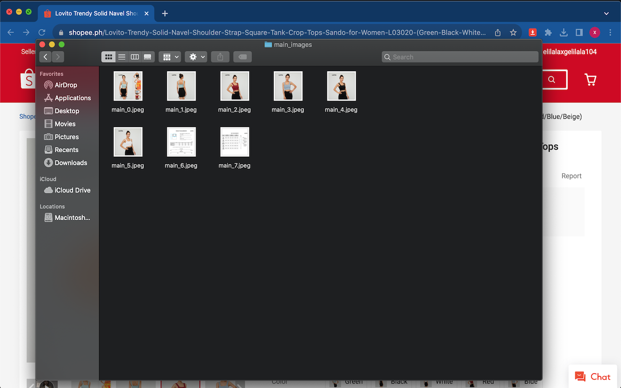Viewport: 621px width, 388px height.
Task: Bookmark this page with the star icon
Action: 513,32
